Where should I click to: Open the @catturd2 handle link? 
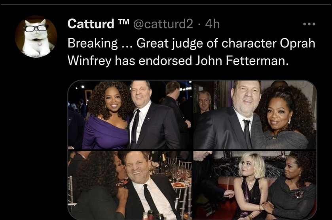click(x=164, y=24)
